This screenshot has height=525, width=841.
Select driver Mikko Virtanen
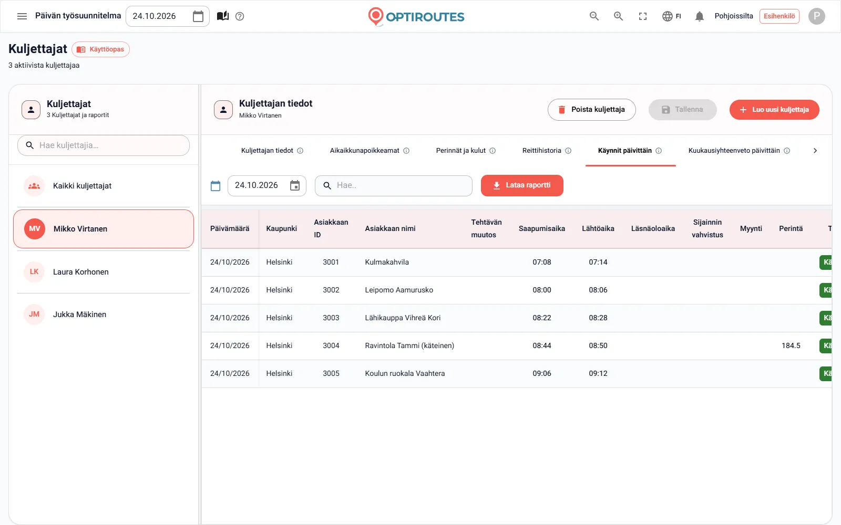click(x=104, y=229)
